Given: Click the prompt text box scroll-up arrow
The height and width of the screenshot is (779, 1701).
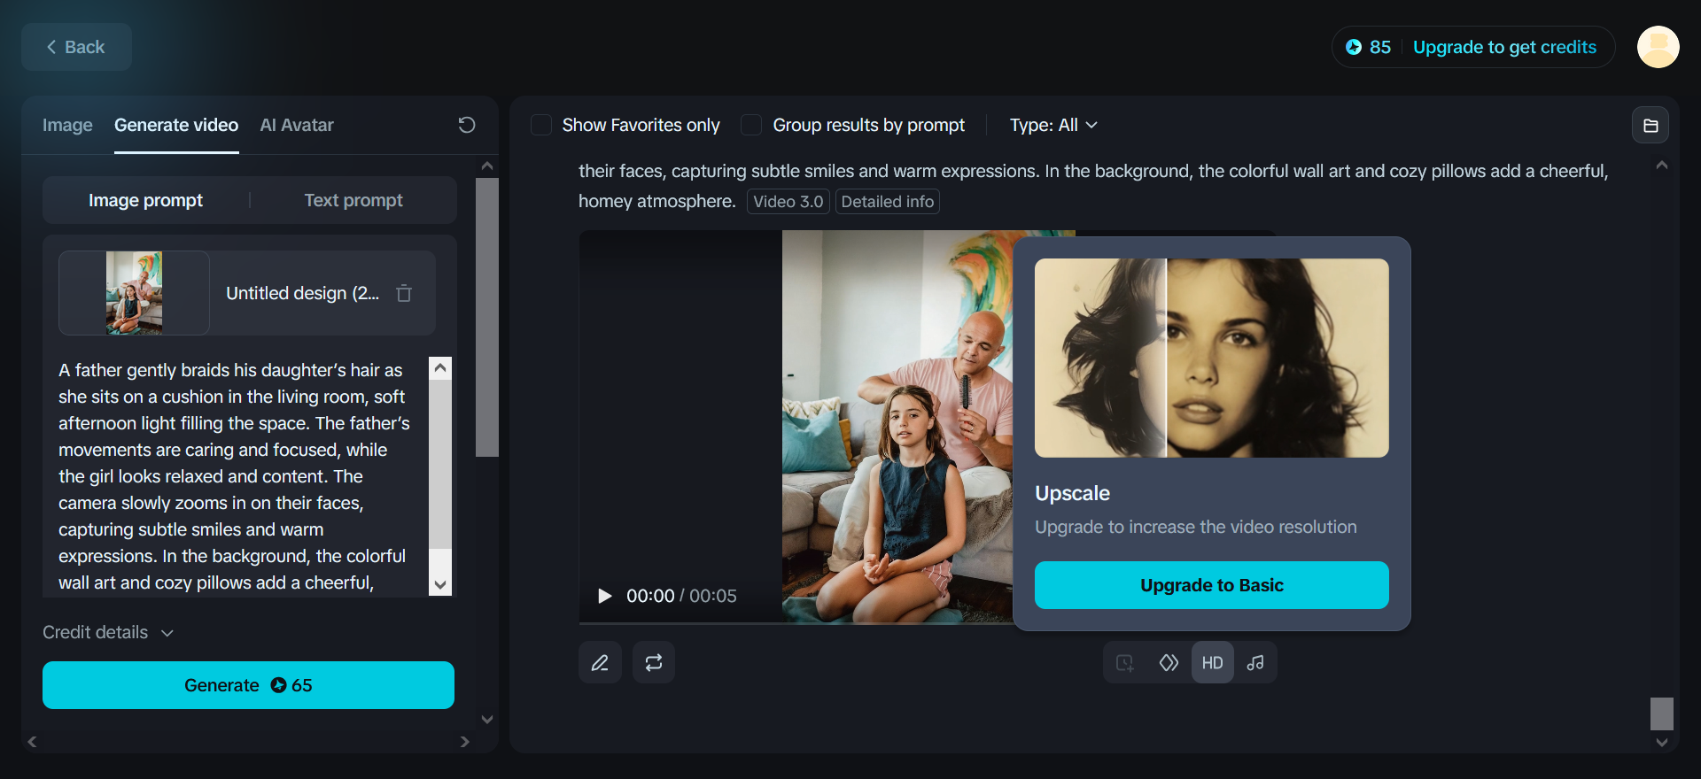Looking at the screenshot, I should (440, 367).
